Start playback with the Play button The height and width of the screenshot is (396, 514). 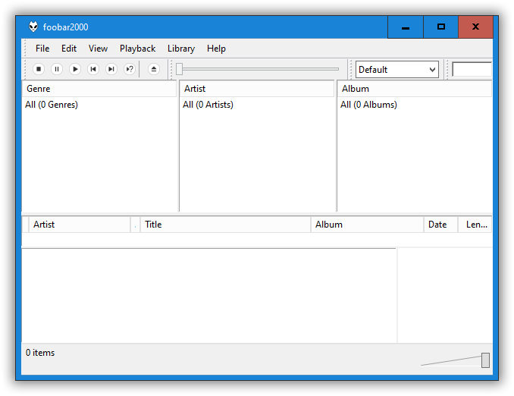75,69
